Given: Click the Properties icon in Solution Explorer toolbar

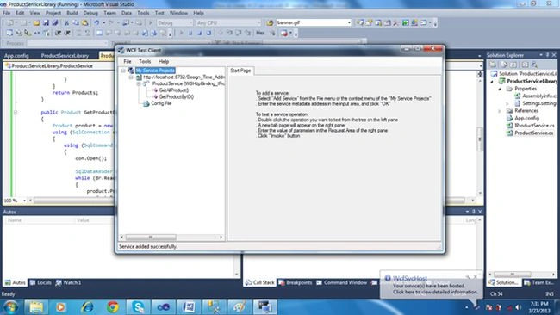Looking at the screenshot, I should pyautogui.click(x=493, y=65).
